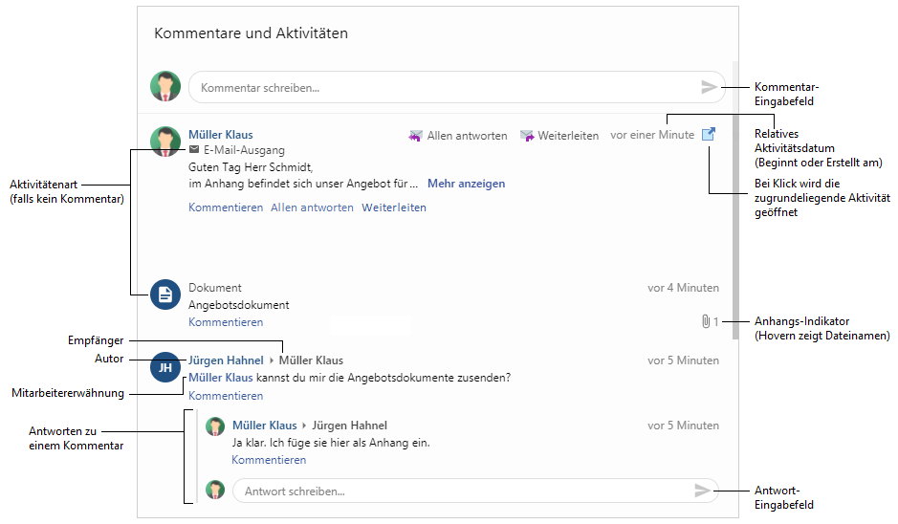Click Kommentieren under the email activity

(225, 207)
